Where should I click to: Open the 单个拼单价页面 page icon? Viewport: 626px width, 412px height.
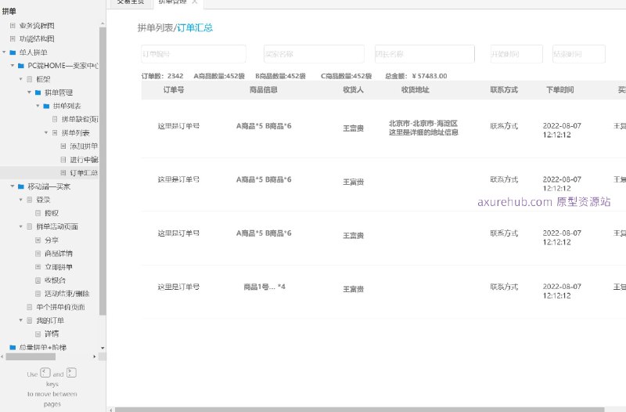(30, 307)
